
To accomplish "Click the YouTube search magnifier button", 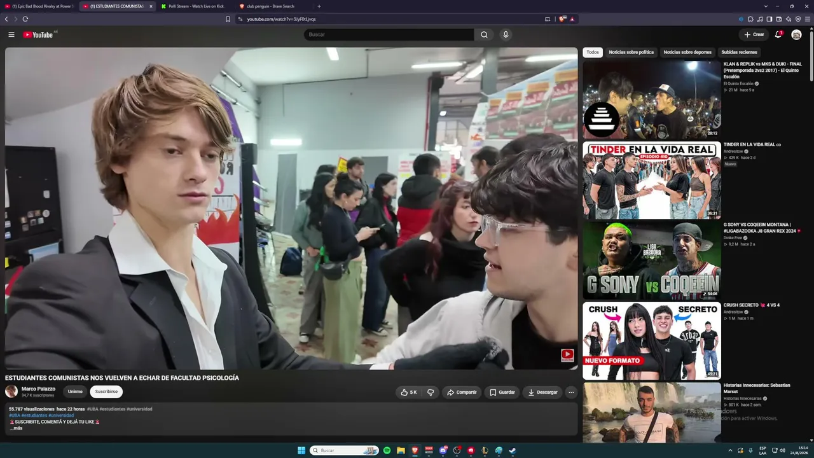I will pyautogui.click(x=484, y=34).
